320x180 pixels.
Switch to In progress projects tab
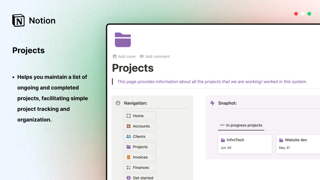(x=241, y=125)
